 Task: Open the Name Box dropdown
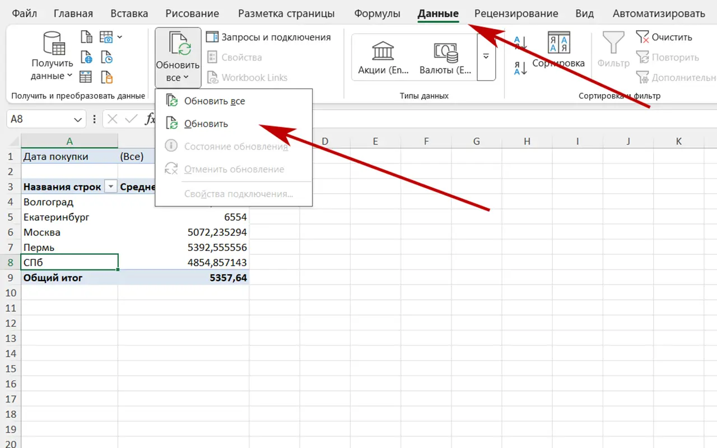(78, 119)
